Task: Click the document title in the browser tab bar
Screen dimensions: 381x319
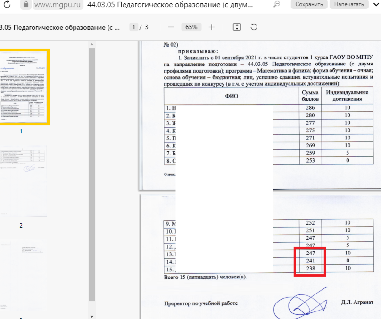Action: point(170,4)
